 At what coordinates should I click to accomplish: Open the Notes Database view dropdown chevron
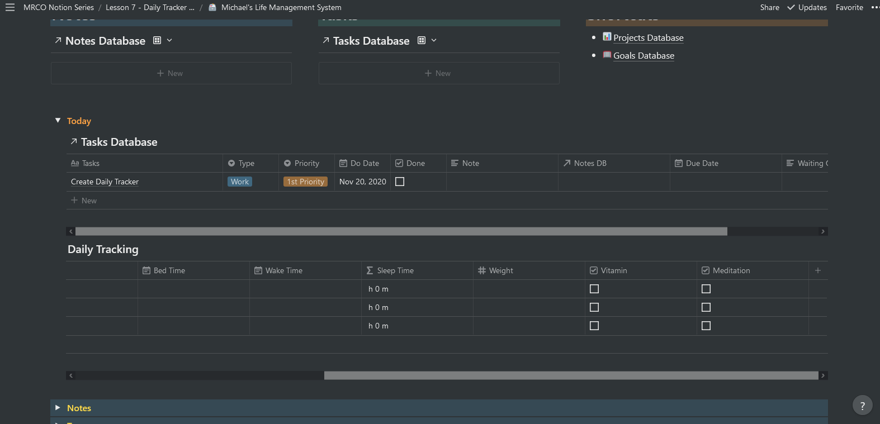(169, 40)
